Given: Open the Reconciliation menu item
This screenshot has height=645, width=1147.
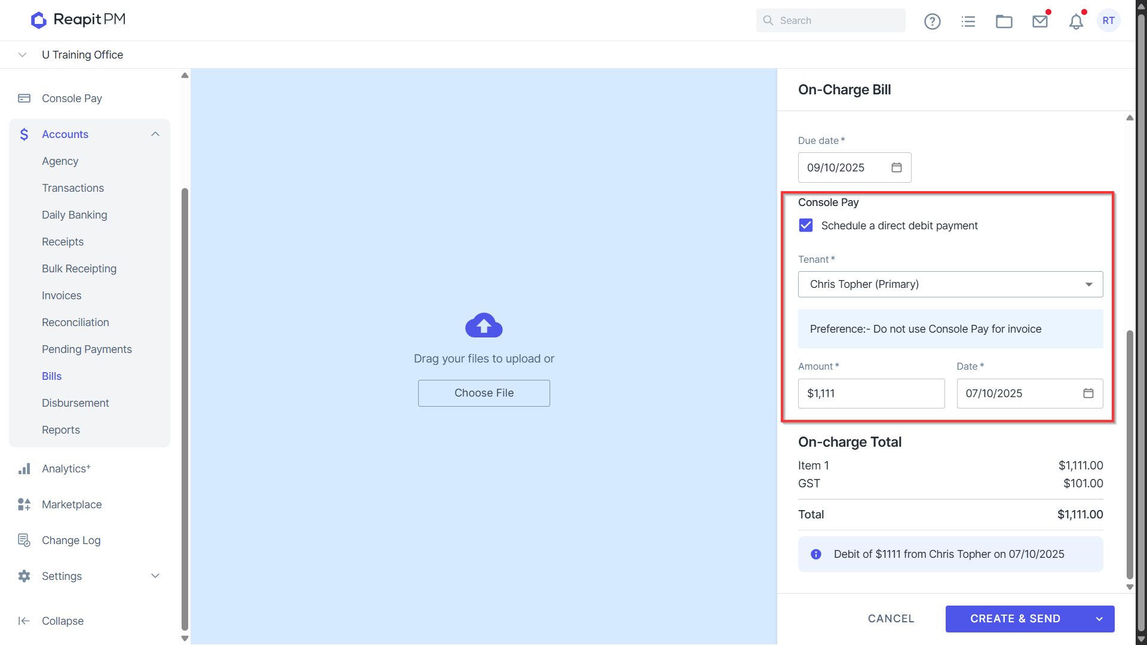Looking at the screenshot, I should [x=75, y=322].
